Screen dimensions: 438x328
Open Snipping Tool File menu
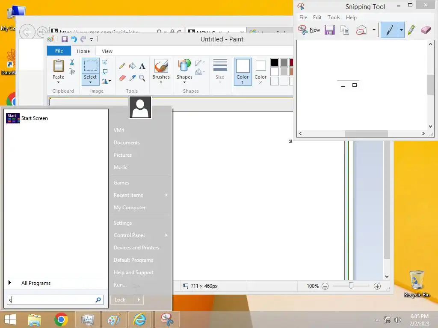[x=303, y=17]
